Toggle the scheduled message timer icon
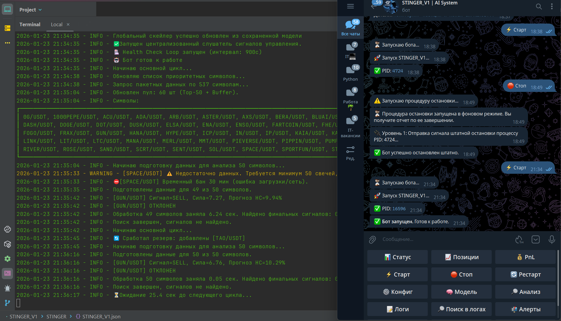 [519, 239]
